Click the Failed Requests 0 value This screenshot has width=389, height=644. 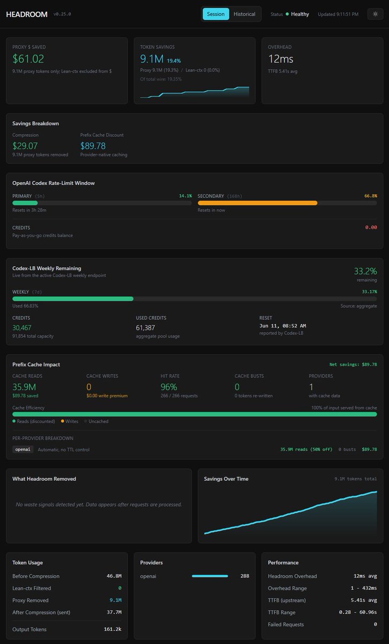tap(375, 625)
